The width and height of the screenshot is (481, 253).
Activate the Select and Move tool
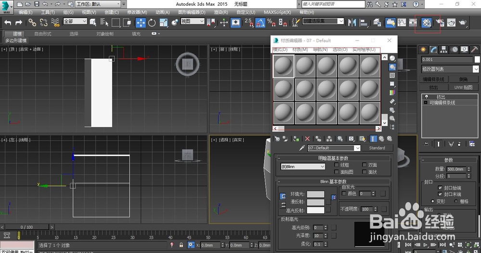(141, 23)
